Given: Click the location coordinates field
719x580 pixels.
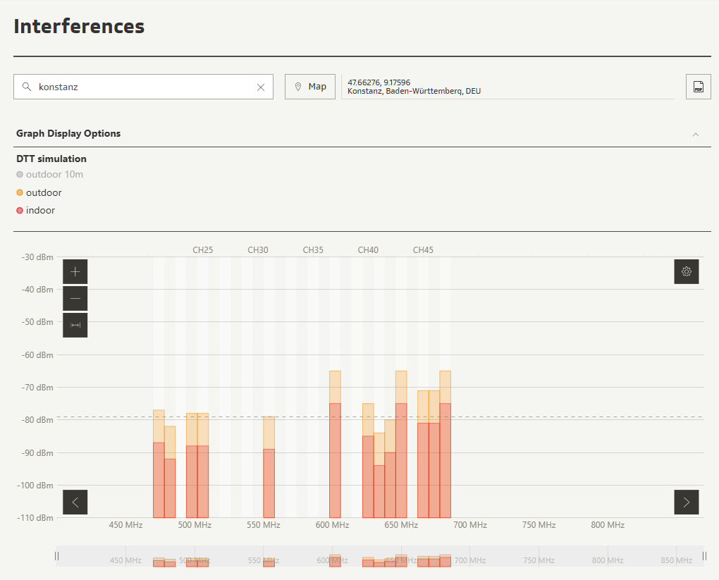Looking at the screenshot, I should coord(508,87).
